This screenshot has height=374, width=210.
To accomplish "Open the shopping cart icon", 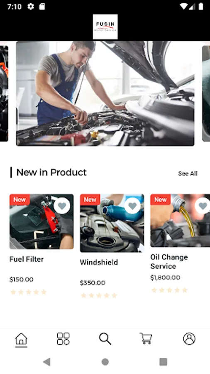I will [146, 338].
